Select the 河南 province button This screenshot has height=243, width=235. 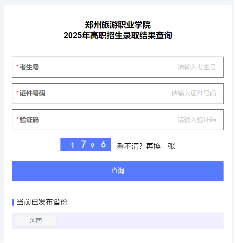(x=36, y=221)
